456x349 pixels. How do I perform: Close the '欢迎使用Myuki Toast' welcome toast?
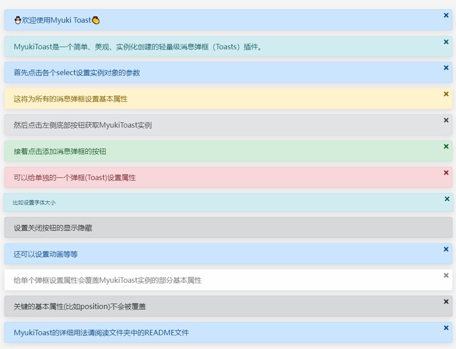tap(446, 15)
